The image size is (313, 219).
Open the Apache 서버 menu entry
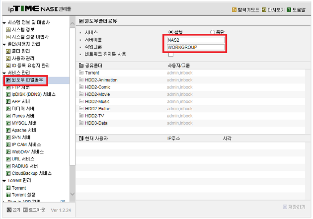click(x=24, y=130)
